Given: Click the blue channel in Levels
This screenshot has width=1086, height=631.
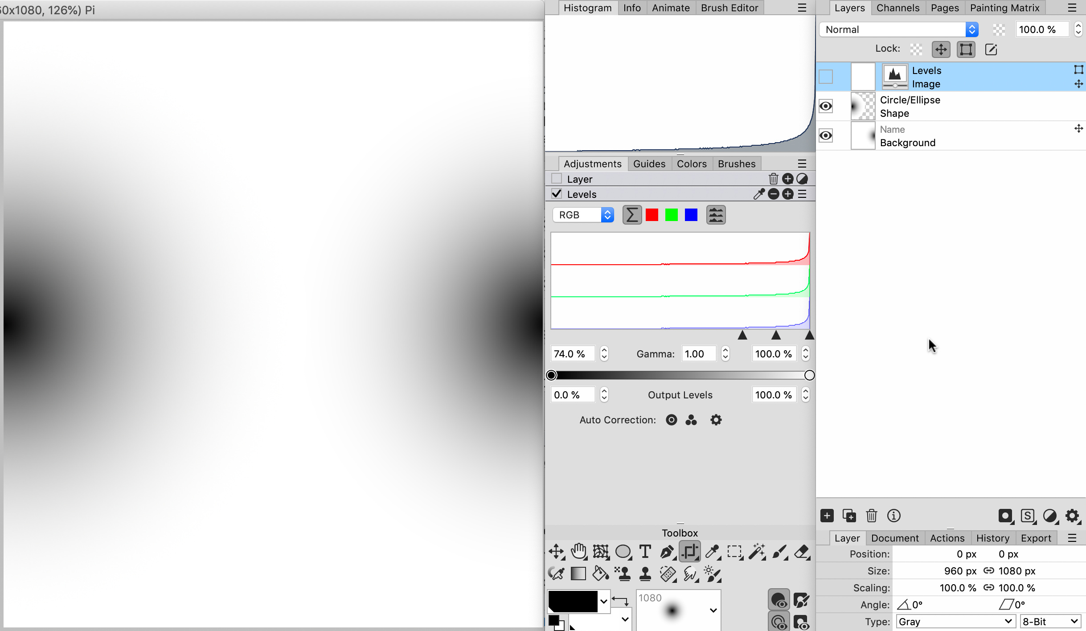Looking at the screenshot, I should pos(691,215).
